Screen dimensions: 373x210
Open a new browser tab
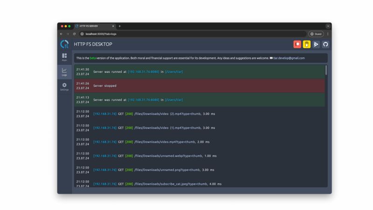coord(120,26)
